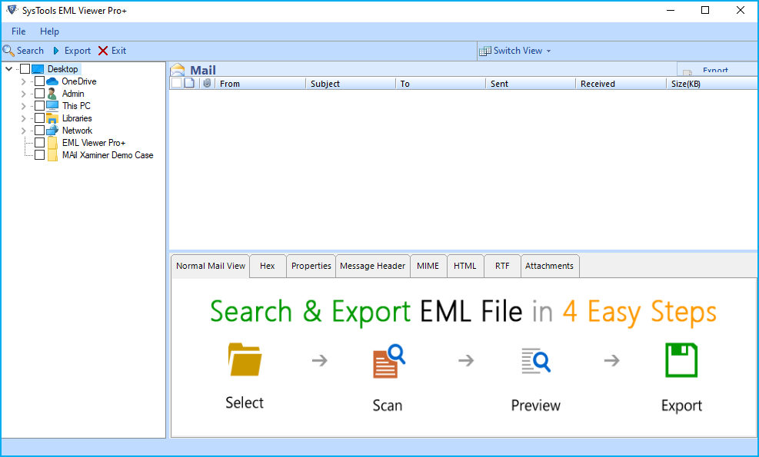Click the page icon column header

189,83
